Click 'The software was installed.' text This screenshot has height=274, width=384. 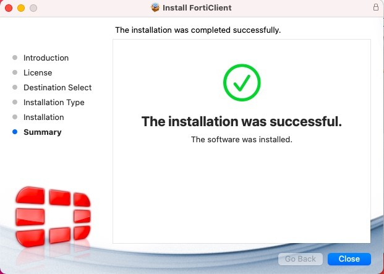tap(242, 139)
